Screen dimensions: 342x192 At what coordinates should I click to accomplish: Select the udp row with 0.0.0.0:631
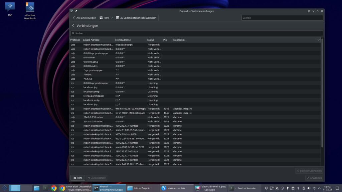coord(195,57)
